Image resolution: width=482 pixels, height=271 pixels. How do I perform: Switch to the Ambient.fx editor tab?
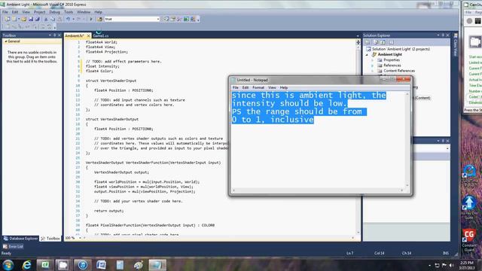[x=75, y=35]
